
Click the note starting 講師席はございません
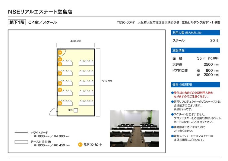click(188, 129)
